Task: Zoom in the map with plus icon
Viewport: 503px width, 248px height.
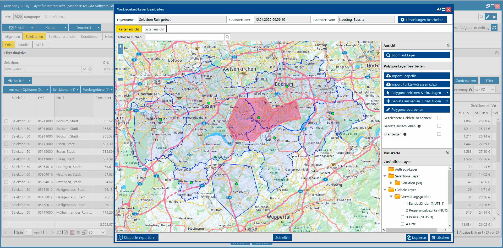Action: click(x=121, y=46)
